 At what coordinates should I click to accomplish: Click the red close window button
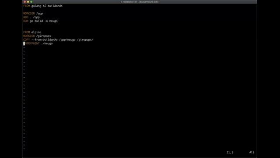coord(25,2)
